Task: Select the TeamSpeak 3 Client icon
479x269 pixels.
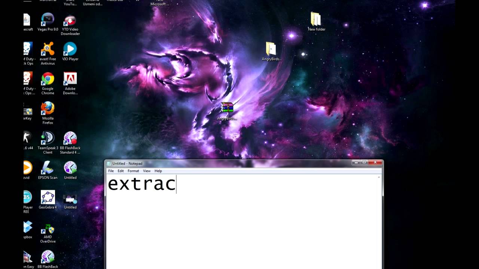Action: coord(48,143)
